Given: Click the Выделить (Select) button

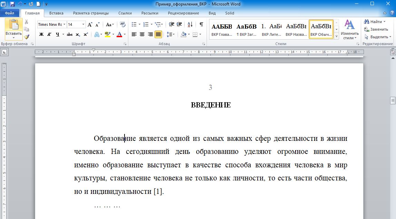Looking at the screenshot, I should [x=378, y=37].
